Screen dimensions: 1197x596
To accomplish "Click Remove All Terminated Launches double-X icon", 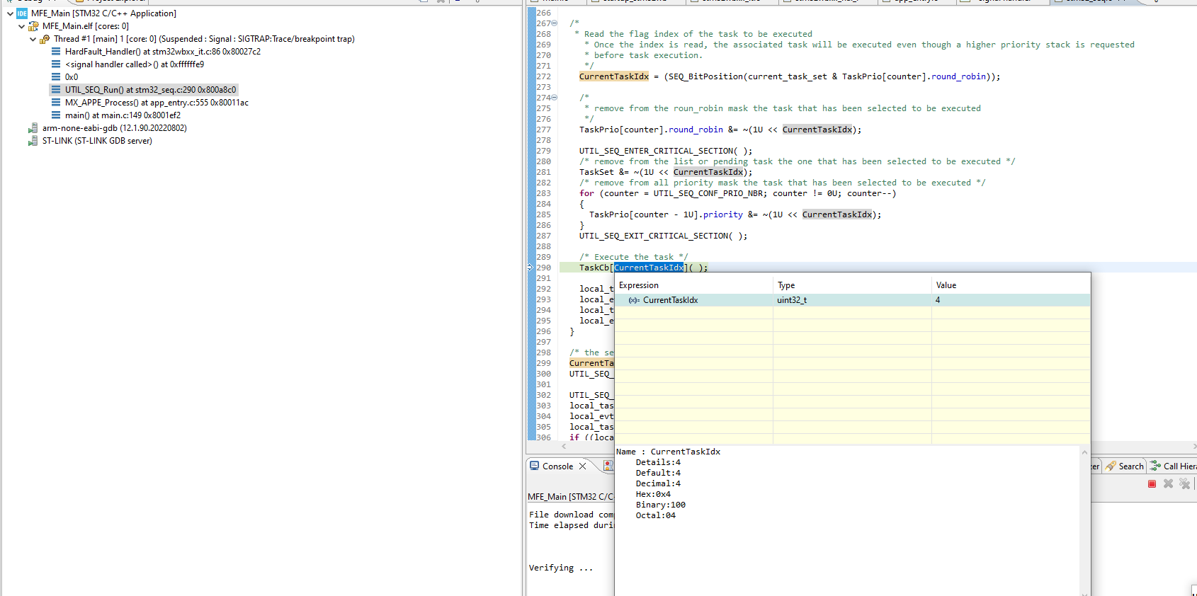I will click(x=1184, y=483).
